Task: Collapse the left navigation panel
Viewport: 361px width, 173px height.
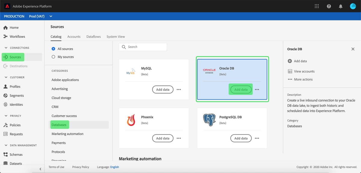Action: 40,169
